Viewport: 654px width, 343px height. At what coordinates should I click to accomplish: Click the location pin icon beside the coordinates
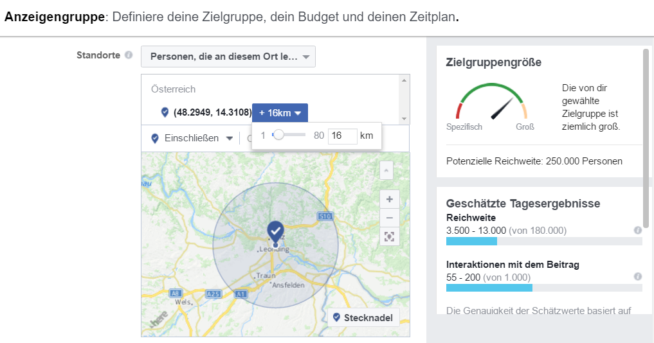tap(165, 112)
